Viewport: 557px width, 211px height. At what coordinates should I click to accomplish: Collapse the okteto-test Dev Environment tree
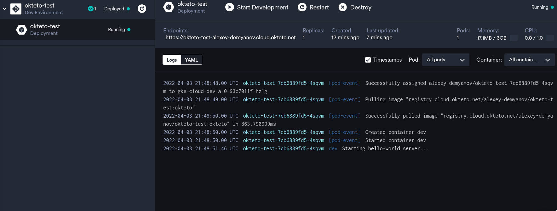[4, 9]
